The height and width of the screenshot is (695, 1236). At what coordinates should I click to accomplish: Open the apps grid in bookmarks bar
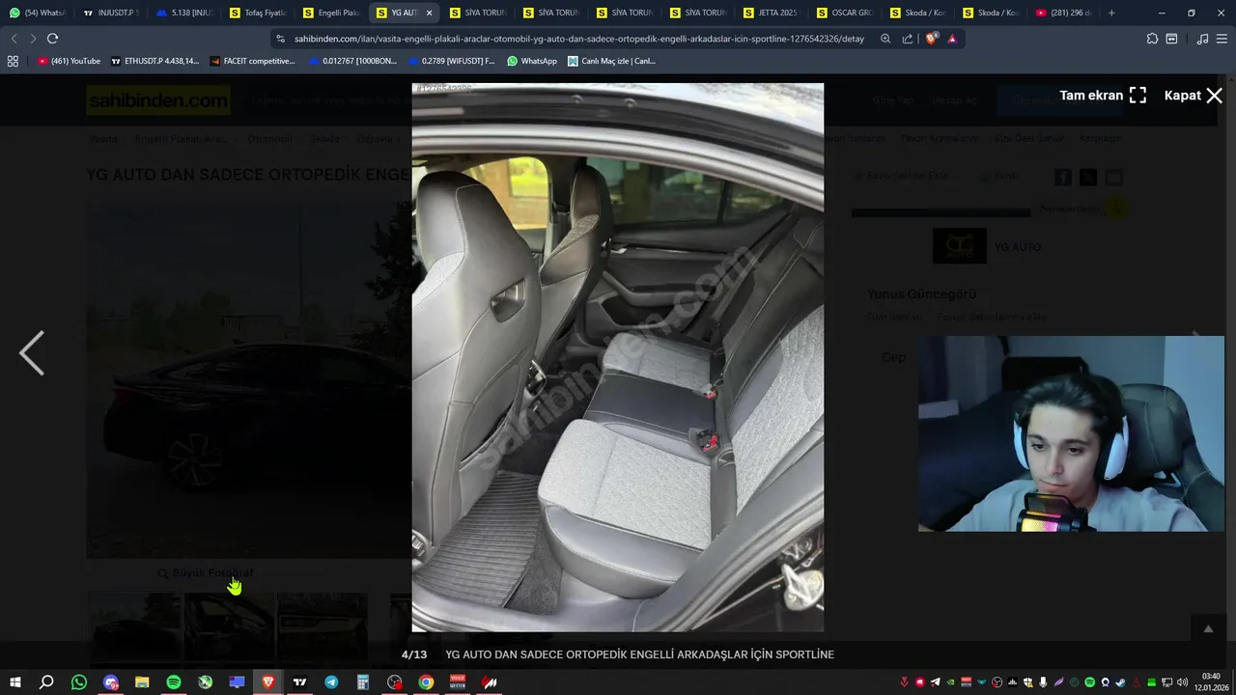tap(13, 61)
